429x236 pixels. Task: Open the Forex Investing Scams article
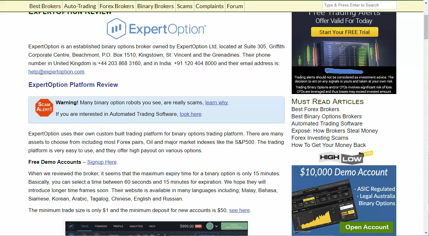click(320, 138)
